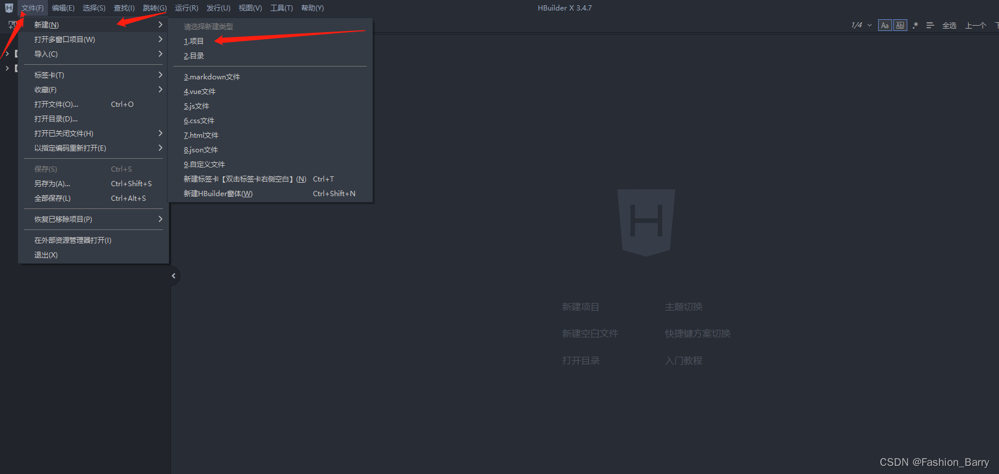Screen dimensions: 999x474
Task: Choose 9.自定义文件 in the new submenu
Action: [x=270, y=165]
